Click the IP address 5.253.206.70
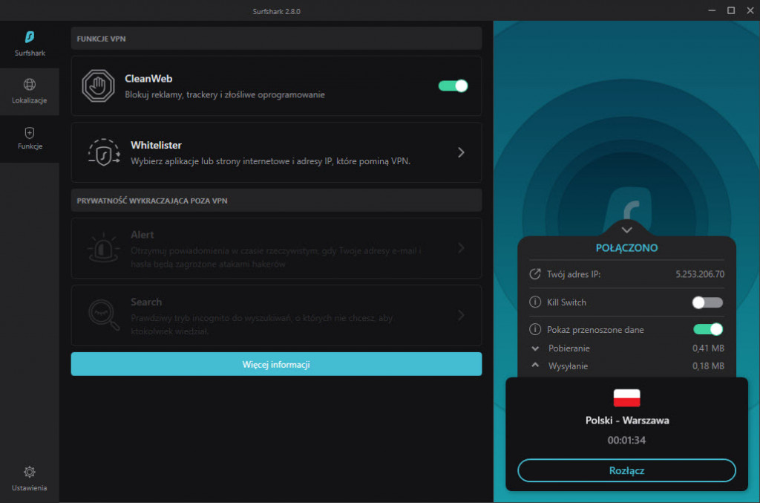The width and height of the screenshot is (760, 503). pyautogui.click(x=700, y=274)
